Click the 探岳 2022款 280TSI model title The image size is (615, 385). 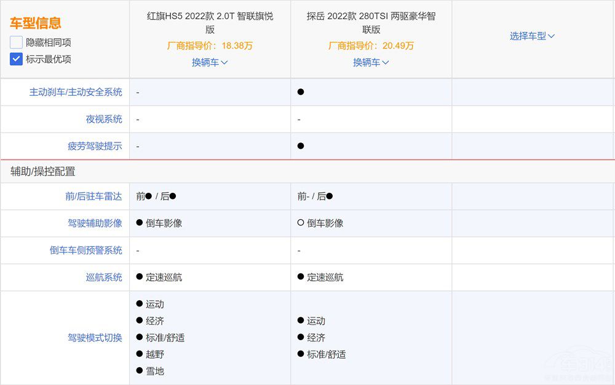click(x=371, y=23)
